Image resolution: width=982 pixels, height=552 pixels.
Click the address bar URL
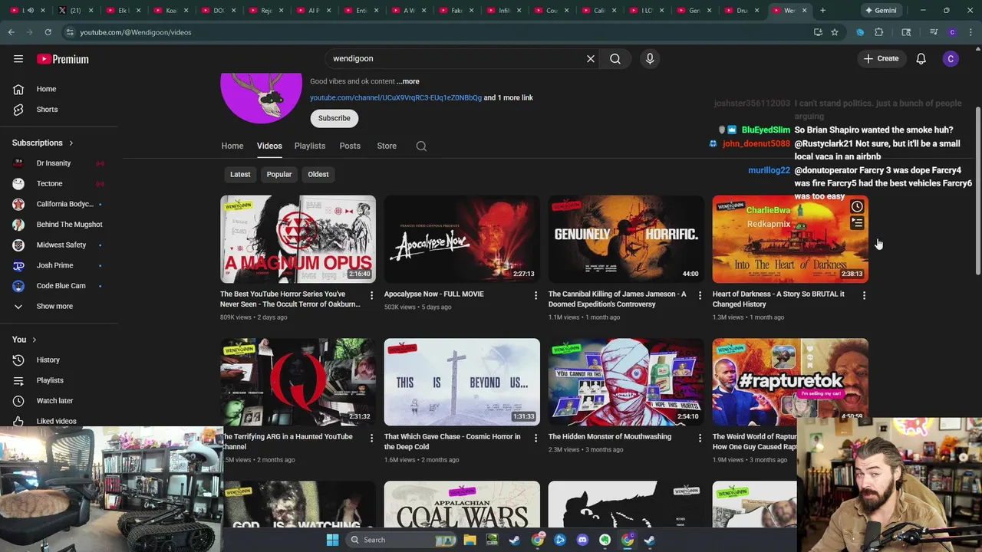point(136,32)
